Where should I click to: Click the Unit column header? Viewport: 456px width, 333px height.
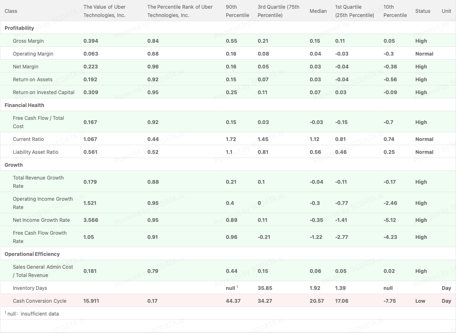[446, 11]
